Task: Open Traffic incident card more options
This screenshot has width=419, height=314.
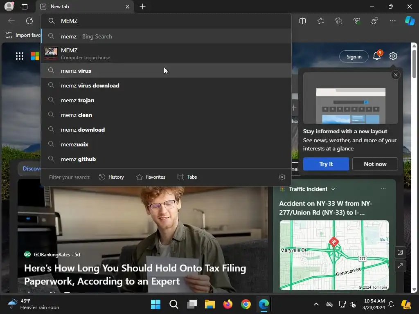Action: (383, 189)
